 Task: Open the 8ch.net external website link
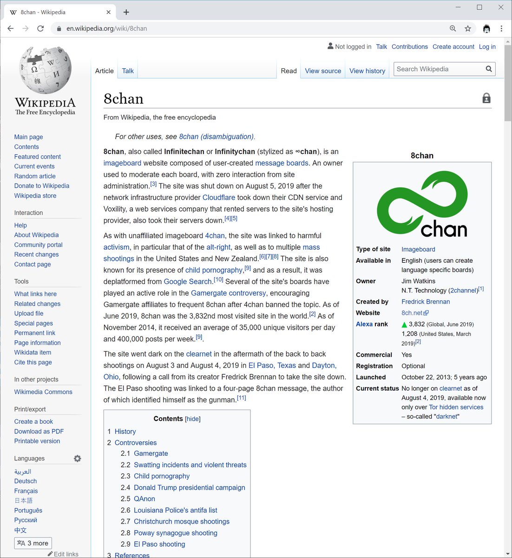(415, 313)
